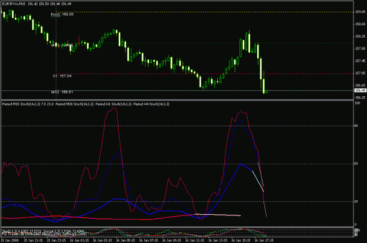Screen dimensions: 367x243
Task: Click the Period M30 Stoch(14,3,3) label
Action: tap(75, 104)
